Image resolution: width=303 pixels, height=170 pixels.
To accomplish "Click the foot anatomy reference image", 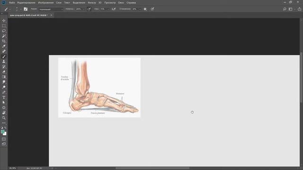I will [x=99, y=87].
